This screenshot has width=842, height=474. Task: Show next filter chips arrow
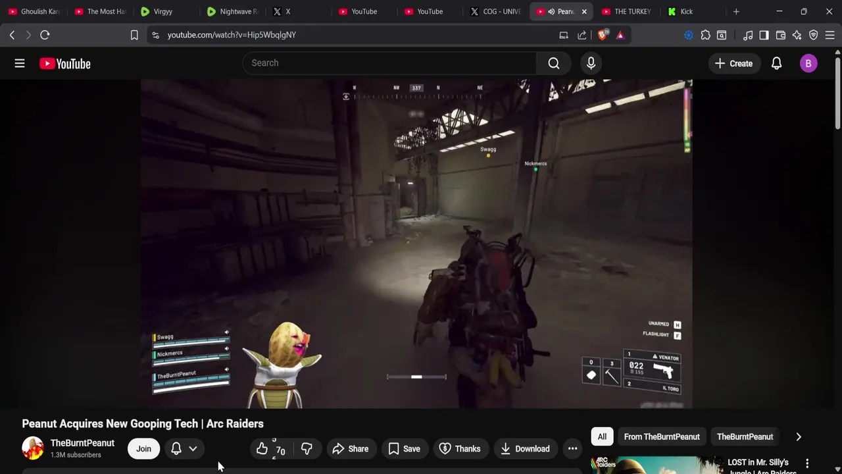(799, 436)
